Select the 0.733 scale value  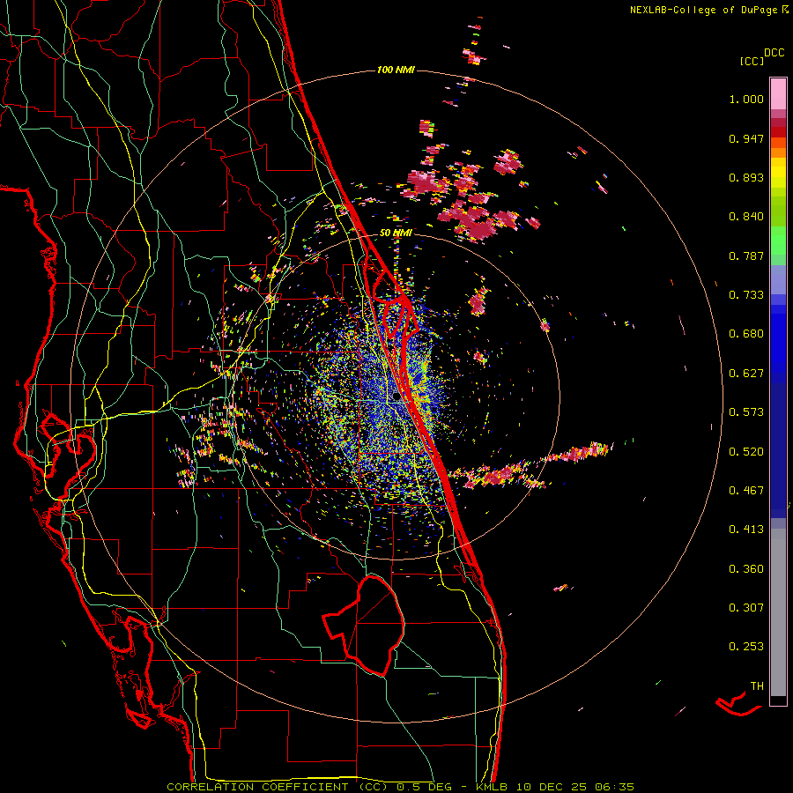(x=746, y=295)
